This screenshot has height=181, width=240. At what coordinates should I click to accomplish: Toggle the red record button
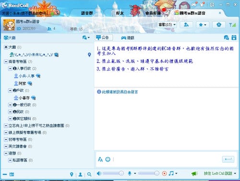click(164, 173)
